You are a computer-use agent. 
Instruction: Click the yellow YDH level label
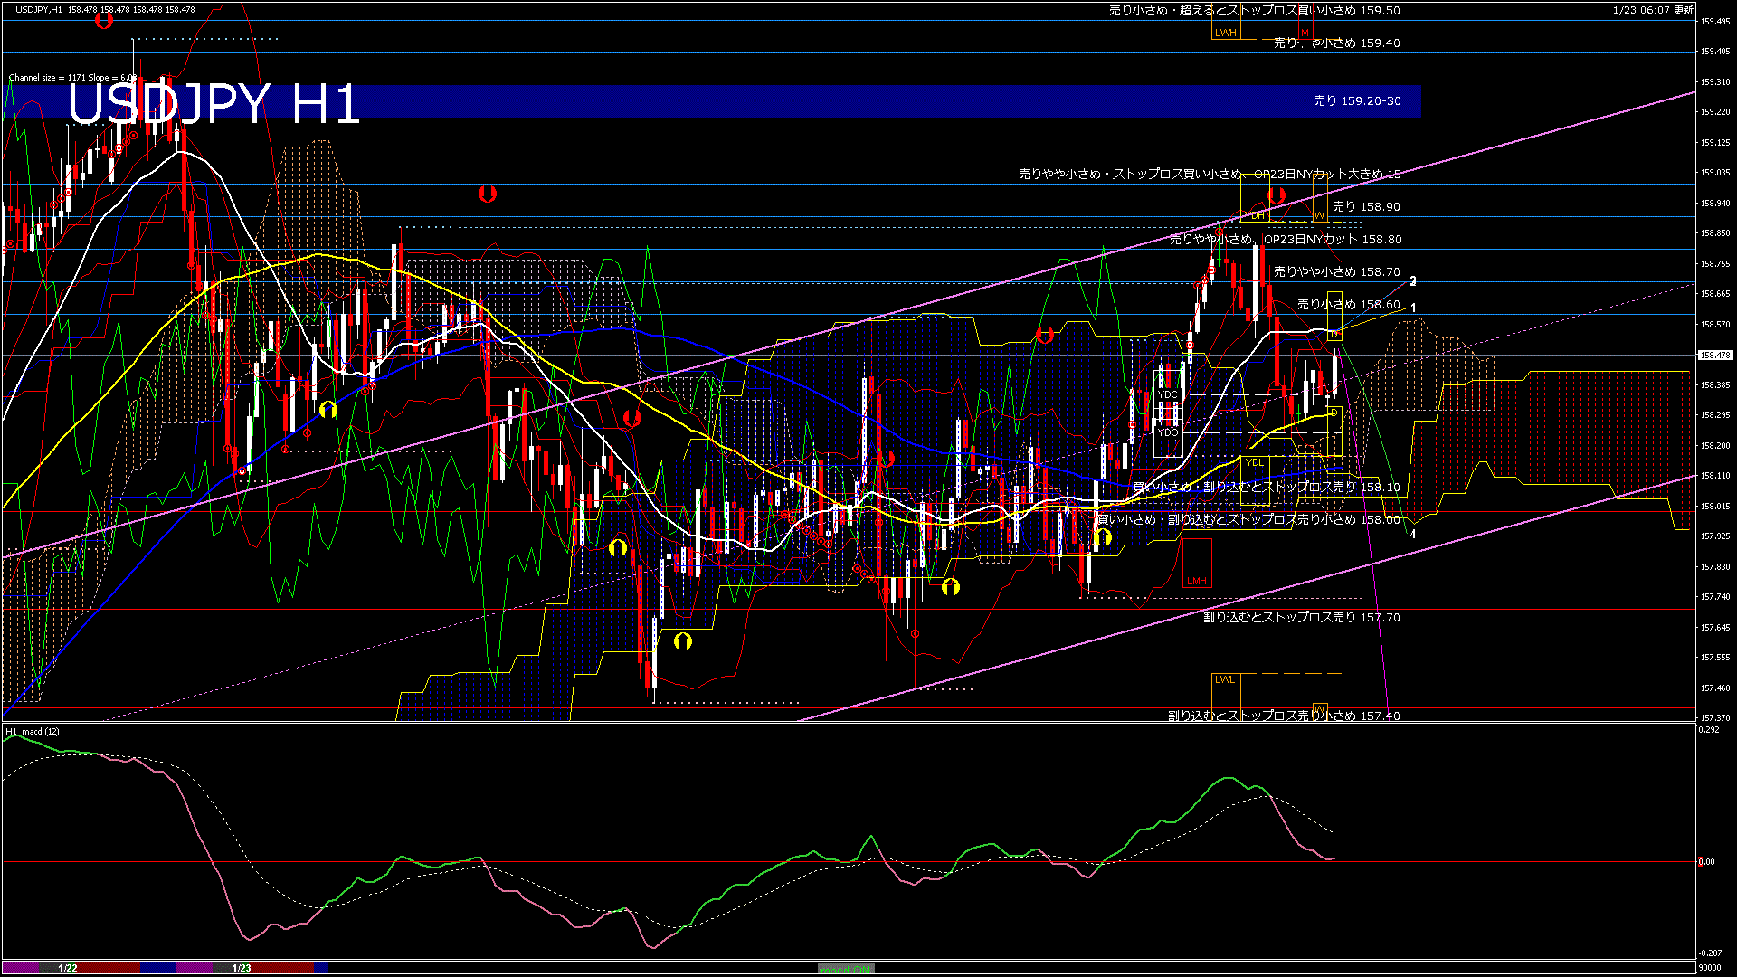[x=1255, y=215]
